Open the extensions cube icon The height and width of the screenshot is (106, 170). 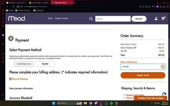click(x=161, y=7)
